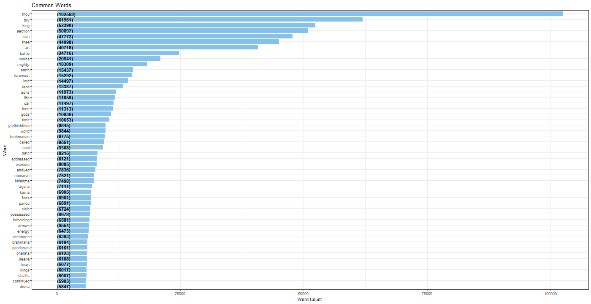
Task: Click the 'Word' y-axis title
Action: pyautogui.click(x=5, y=150)
